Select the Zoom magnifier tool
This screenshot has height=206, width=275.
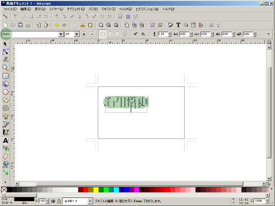tap(5, 68)
